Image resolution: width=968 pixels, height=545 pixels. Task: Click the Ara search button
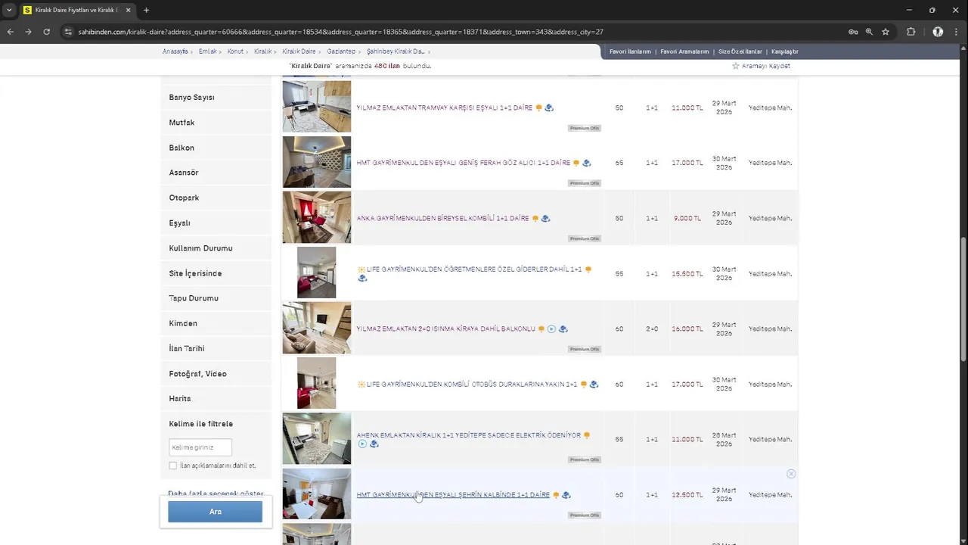coord(216,512)
